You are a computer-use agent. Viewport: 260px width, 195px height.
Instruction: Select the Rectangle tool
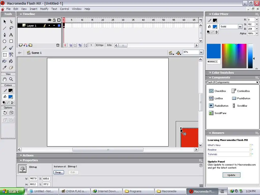click(11, 41)
